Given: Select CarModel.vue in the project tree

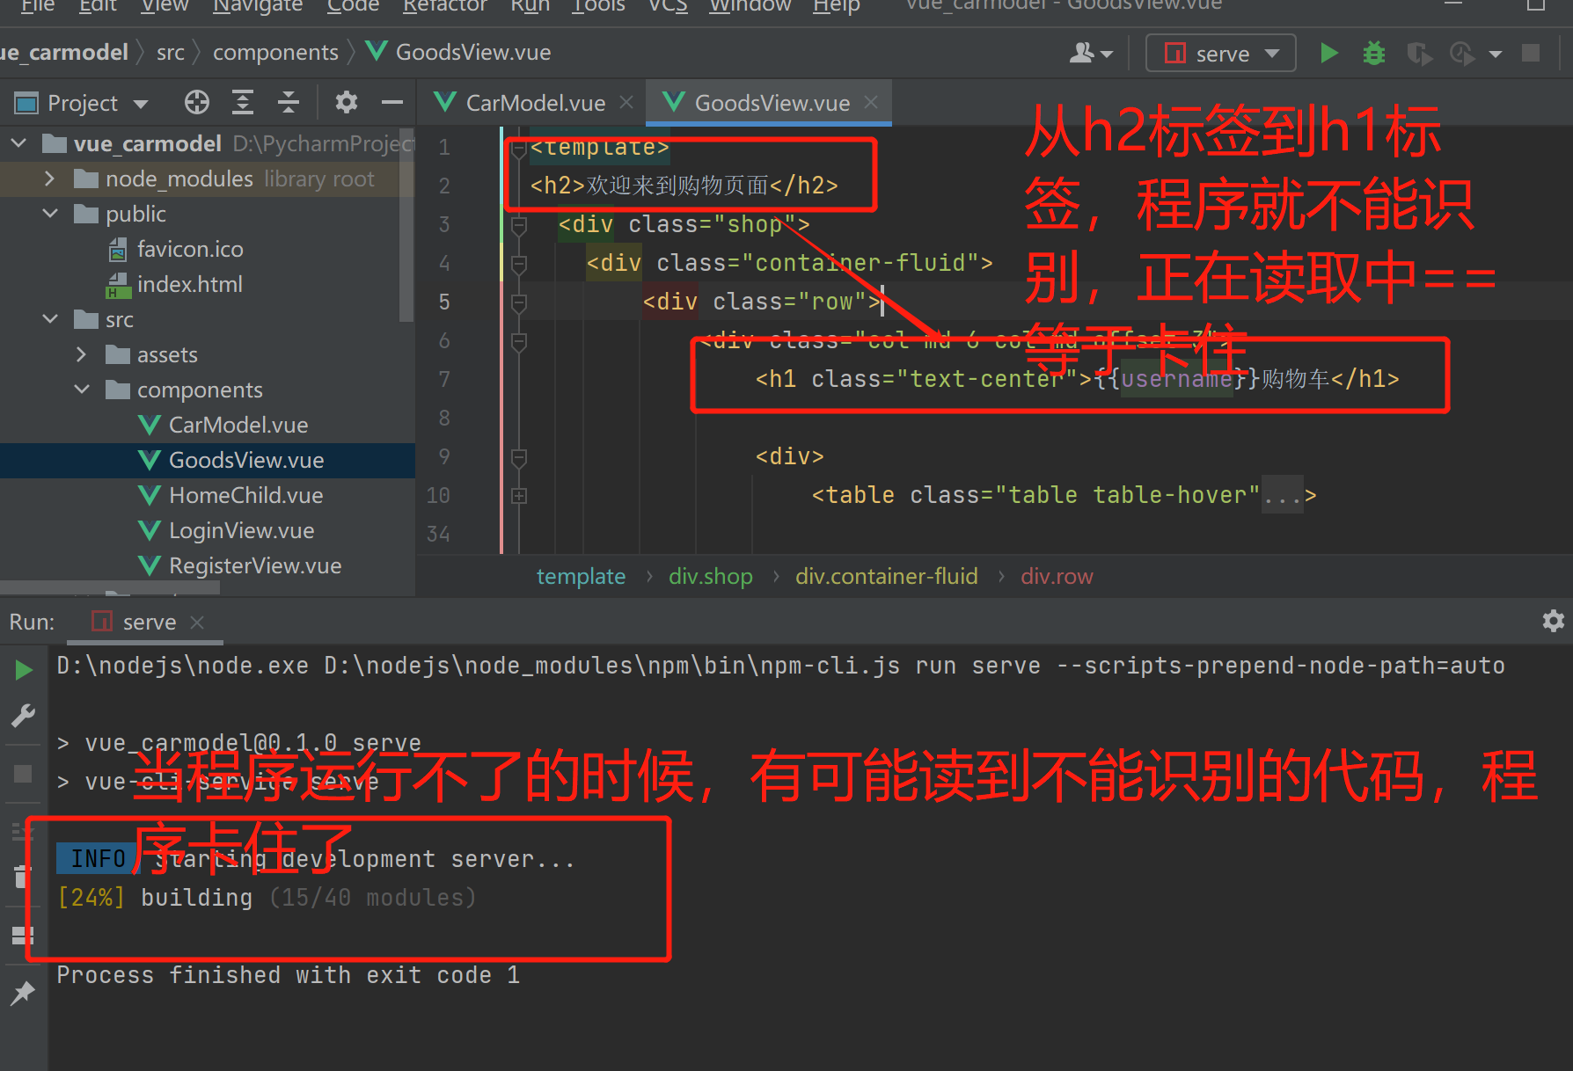Looking at the screenshot, I should pyautogui.click(x=238, y=425).
